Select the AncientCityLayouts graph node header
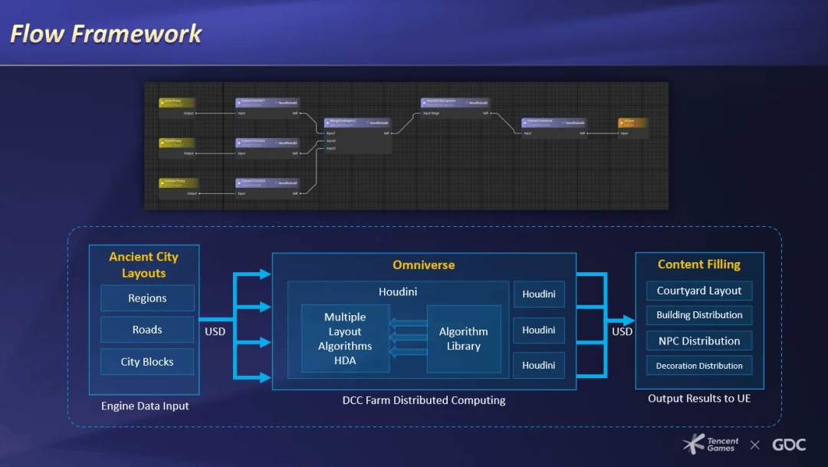The width and height of the screenshot is (828, 467). point(443,102)
